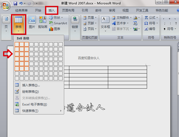Save the document with the floppy icon
The image size is (179, 137).
point(15,3)
